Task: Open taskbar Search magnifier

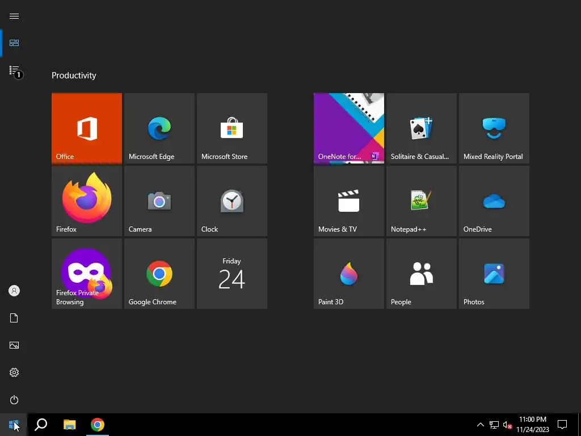Action: [41, 425]
